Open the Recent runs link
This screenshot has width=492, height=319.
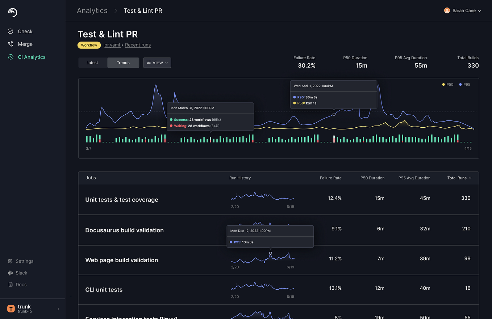[138, 45]
